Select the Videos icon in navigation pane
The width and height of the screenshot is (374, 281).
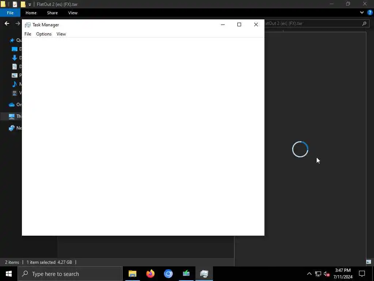tap(15, 93)
